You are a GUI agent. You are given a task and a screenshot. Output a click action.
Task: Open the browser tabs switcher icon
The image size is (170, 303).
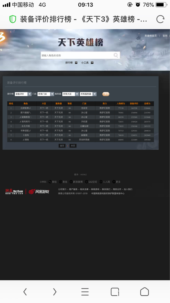click(x=115, y=292)
